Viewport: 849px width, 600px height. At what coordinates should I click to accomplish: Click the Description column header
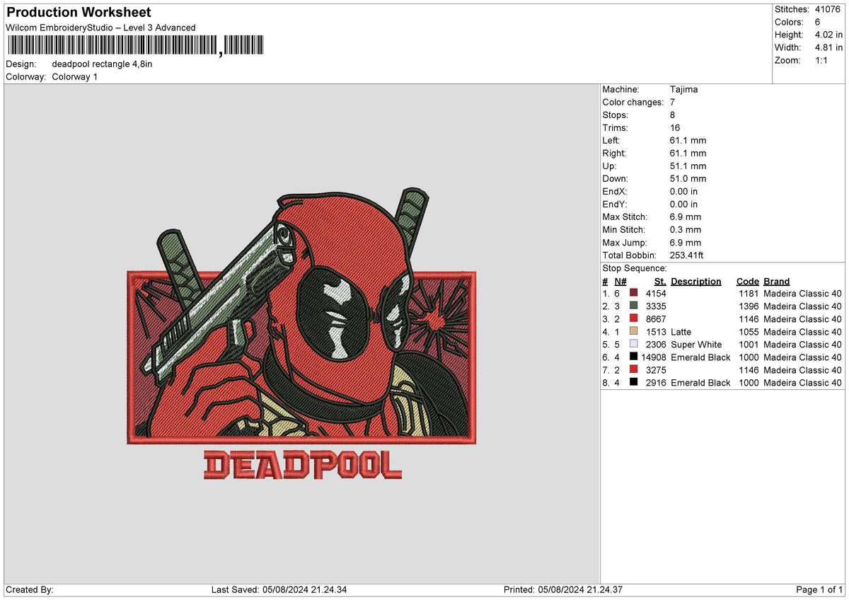coord(696,281)
